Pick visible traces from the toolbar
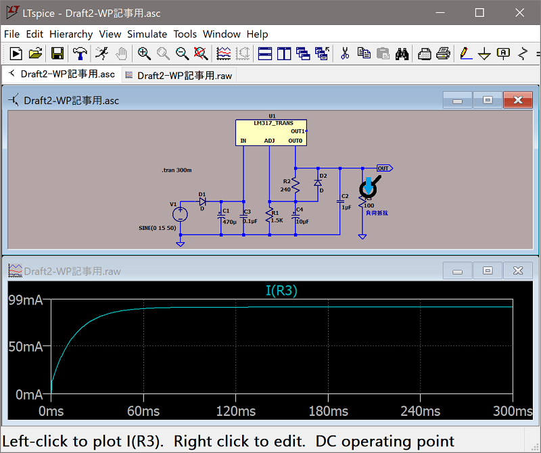Viewport: 541px width, 453px height. pos(224,53)
